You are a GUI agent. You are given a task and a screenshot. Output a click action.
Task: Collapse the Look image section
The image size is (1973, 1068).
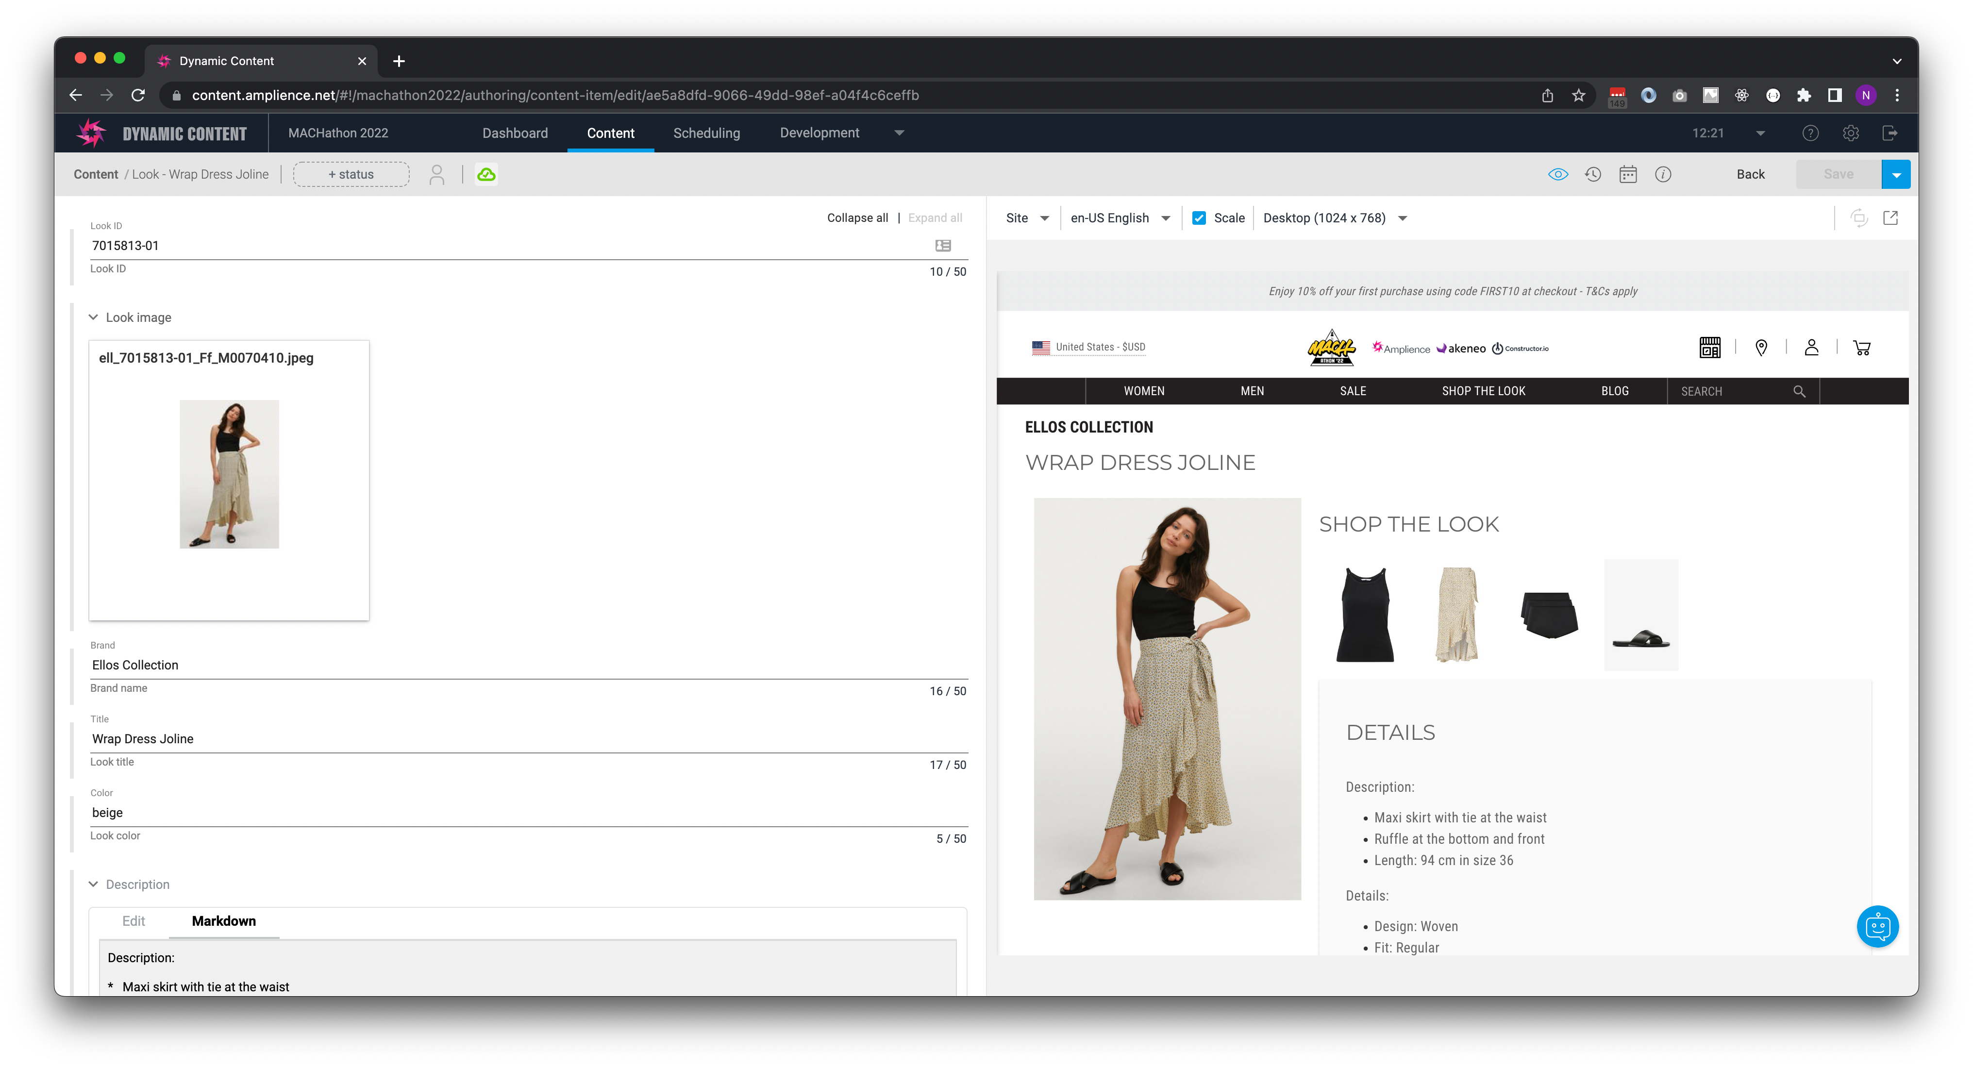(x=93, y=317)
